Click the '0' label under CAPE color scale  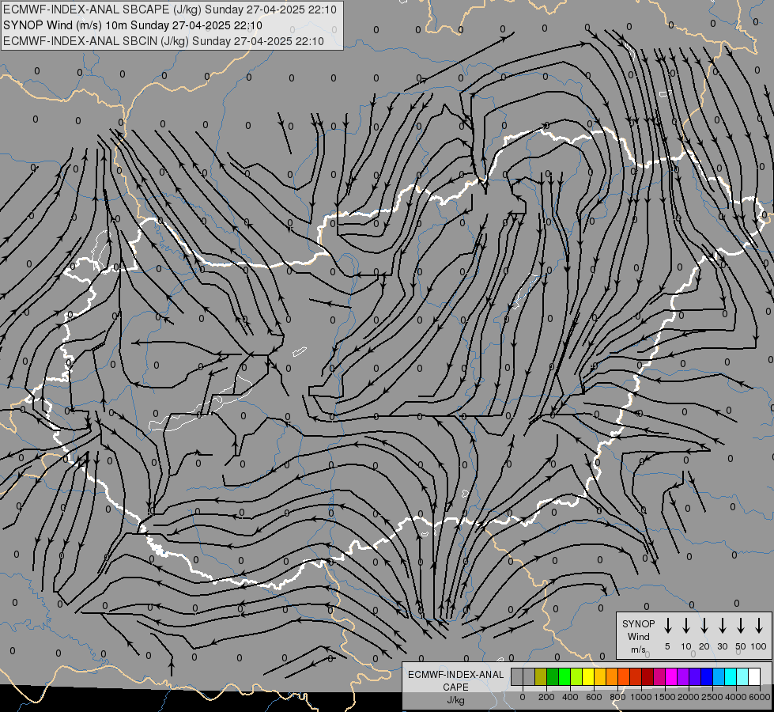click(x=523, y=697)
